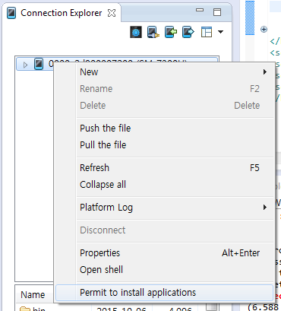Select the device icon in tree
Image resolution: width=281 pixels, height=311 pixels.
click(x=39, y=64)
